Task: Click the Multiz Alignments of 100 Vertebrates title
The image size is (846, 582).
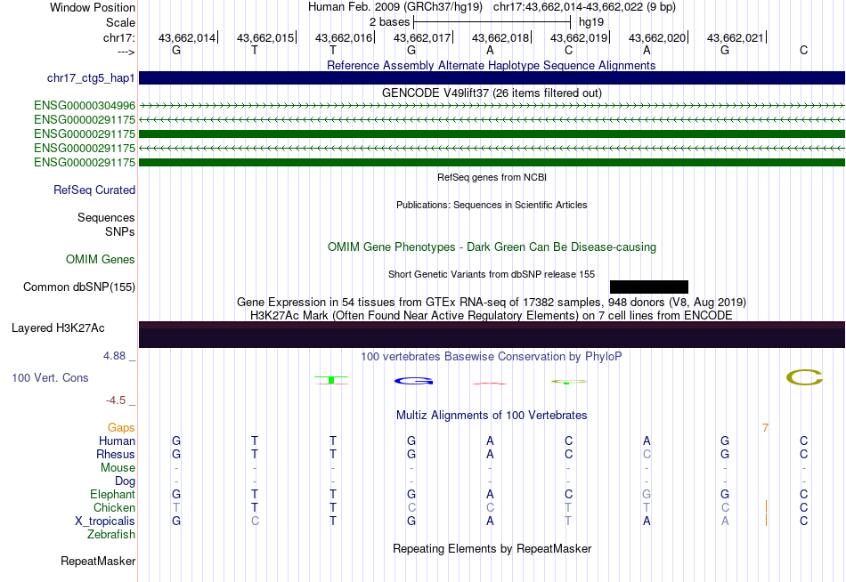Action: click(x=492, y=416)
